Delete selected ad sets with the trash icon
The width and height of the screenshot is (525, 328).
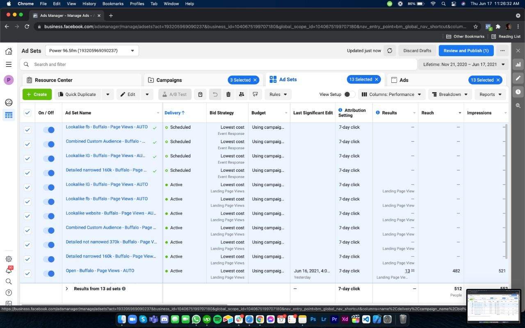228,94
